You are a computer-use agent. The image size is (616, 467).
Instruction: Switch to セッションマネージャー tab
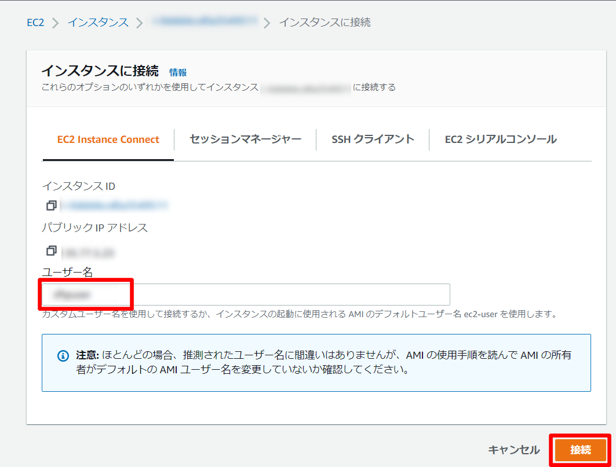245,139
